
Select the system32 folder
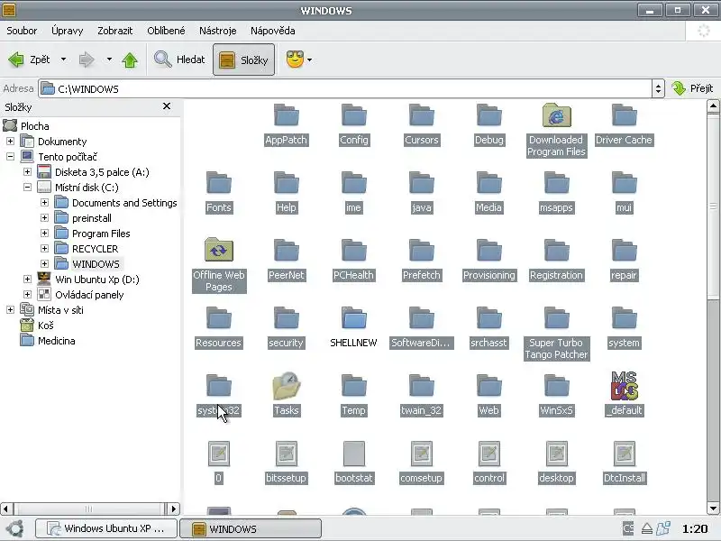click(x=219, y=395)
